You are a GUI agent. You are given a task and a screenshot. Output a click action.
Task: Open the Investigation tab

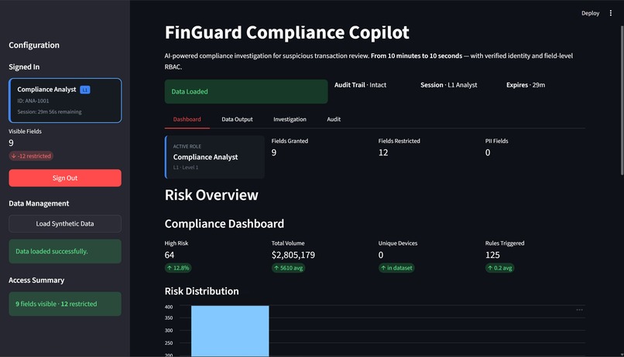pos(290,119)
